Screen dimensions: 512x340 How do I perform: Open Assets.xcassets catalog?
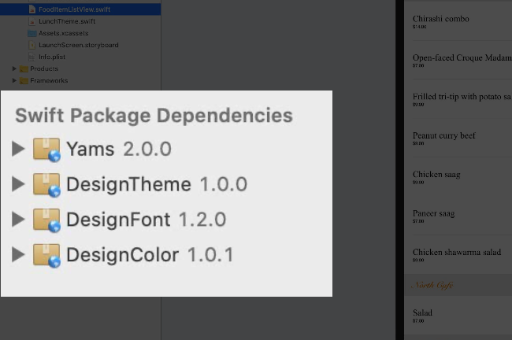pos(63,33)
